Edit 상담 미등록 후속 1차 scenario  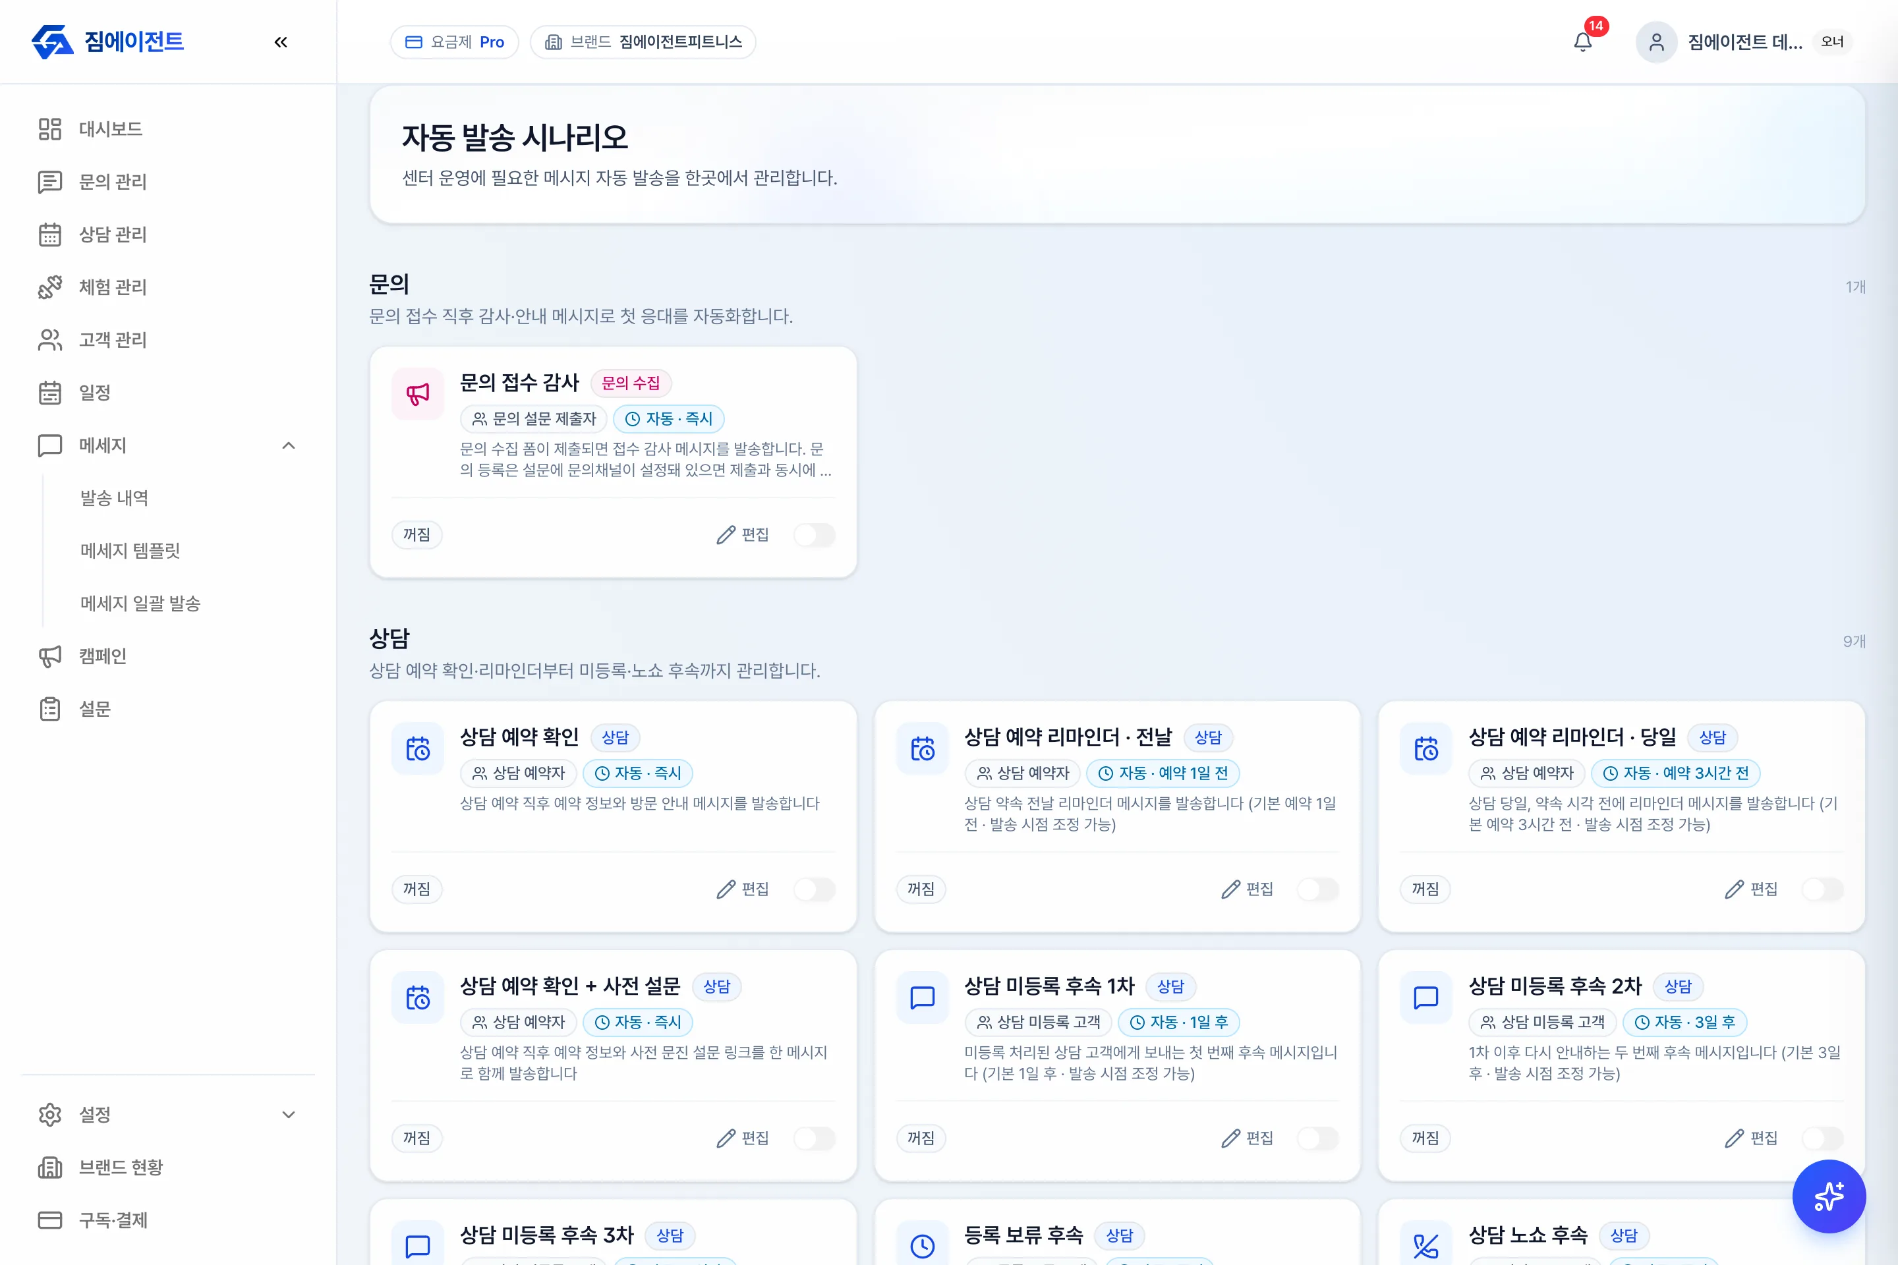coord(1247,1138)
